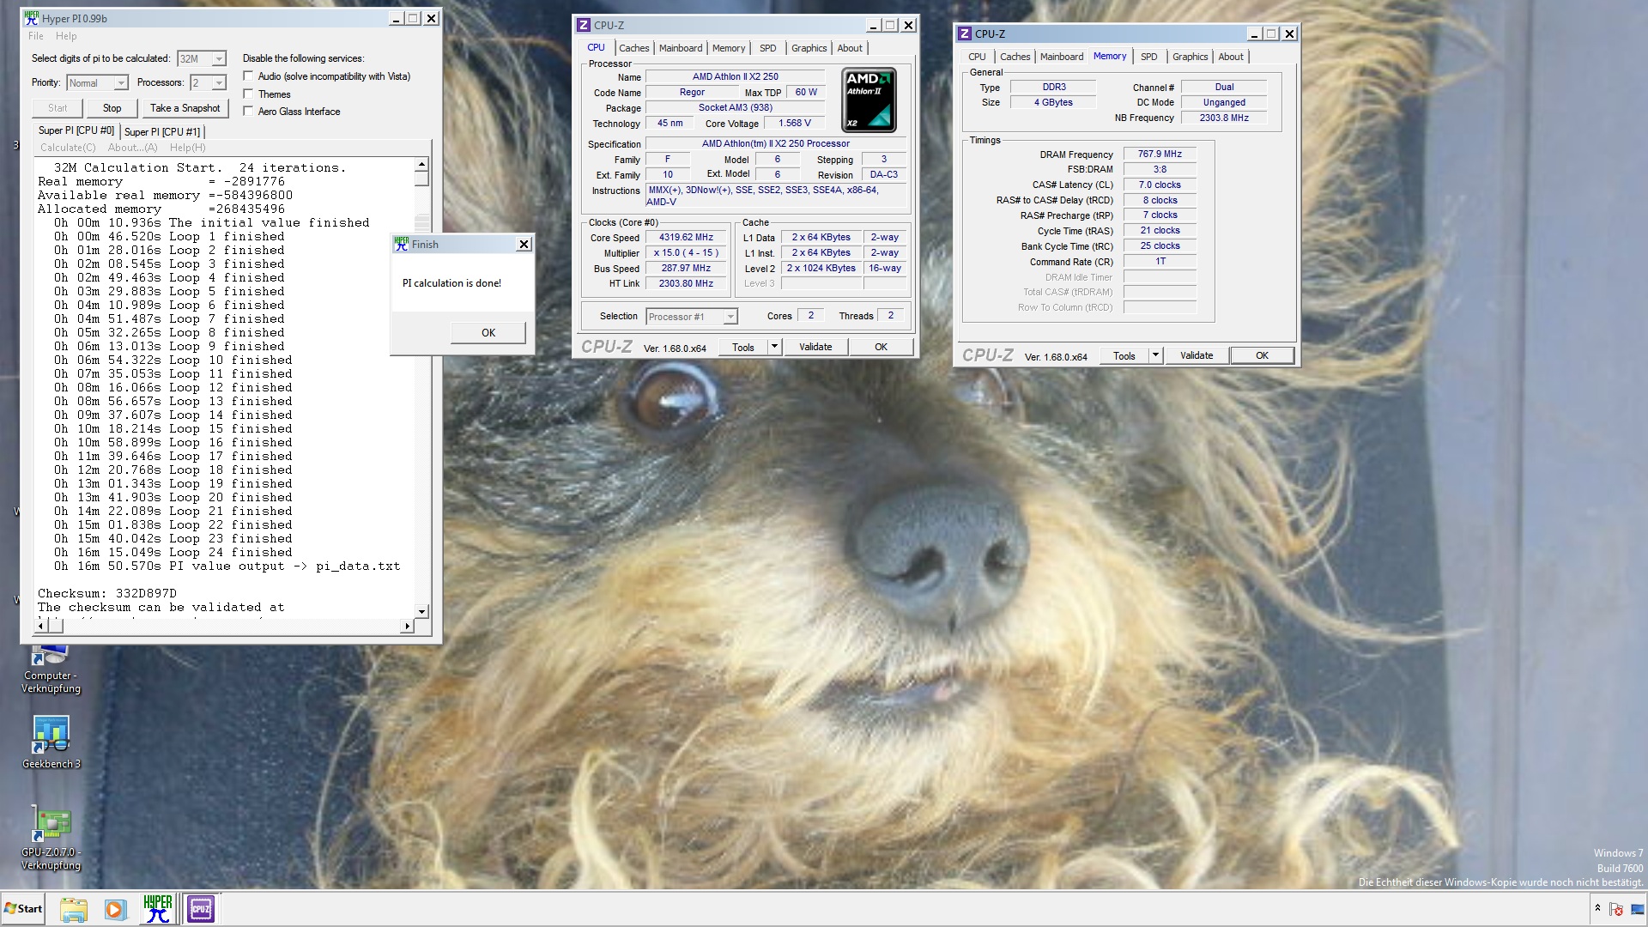Expand Tools arrow in CPU-Z Memory window
Image resolution: width=1648 pixels, height=927 pixels.
click(x=1155, y=355)
